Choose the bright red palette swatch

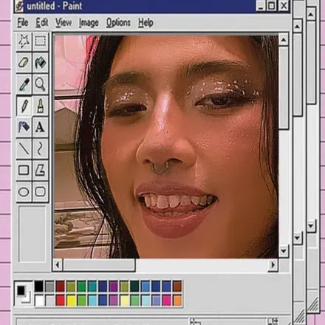point(61,301)
